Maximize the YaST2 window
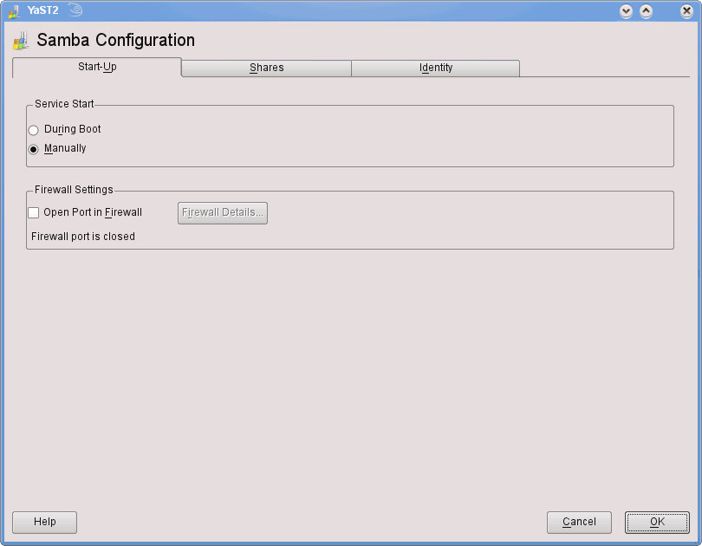 point(646,11)
